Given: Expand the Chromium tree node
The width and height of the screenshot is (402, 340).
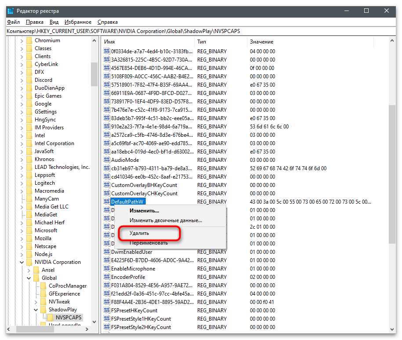Looking at the screenshot, I should point(22,40).
